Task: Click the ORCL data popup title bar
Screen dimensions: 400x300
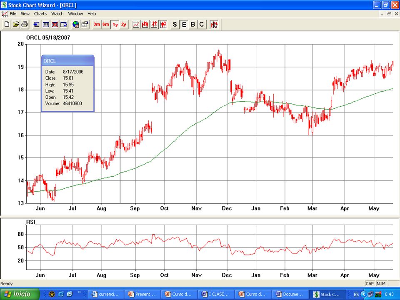Action: 67,61
